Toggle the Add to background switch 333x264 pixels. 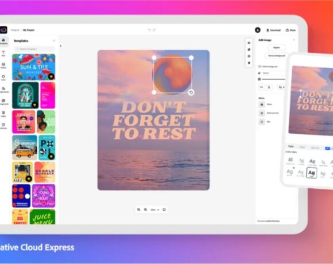(x=260, y=67)
